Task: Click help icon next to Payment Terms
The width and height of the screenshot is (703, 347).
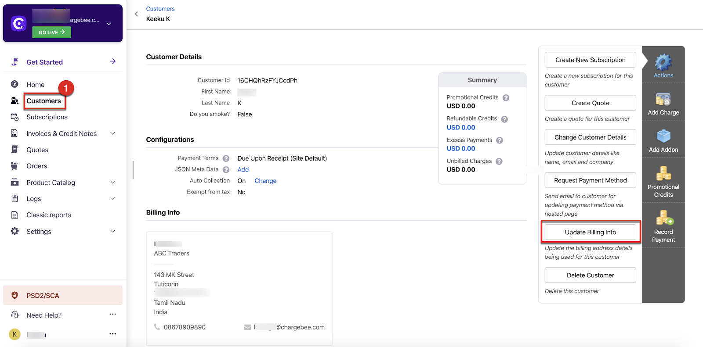Action: pyautogui.click(x=226, y=158)
